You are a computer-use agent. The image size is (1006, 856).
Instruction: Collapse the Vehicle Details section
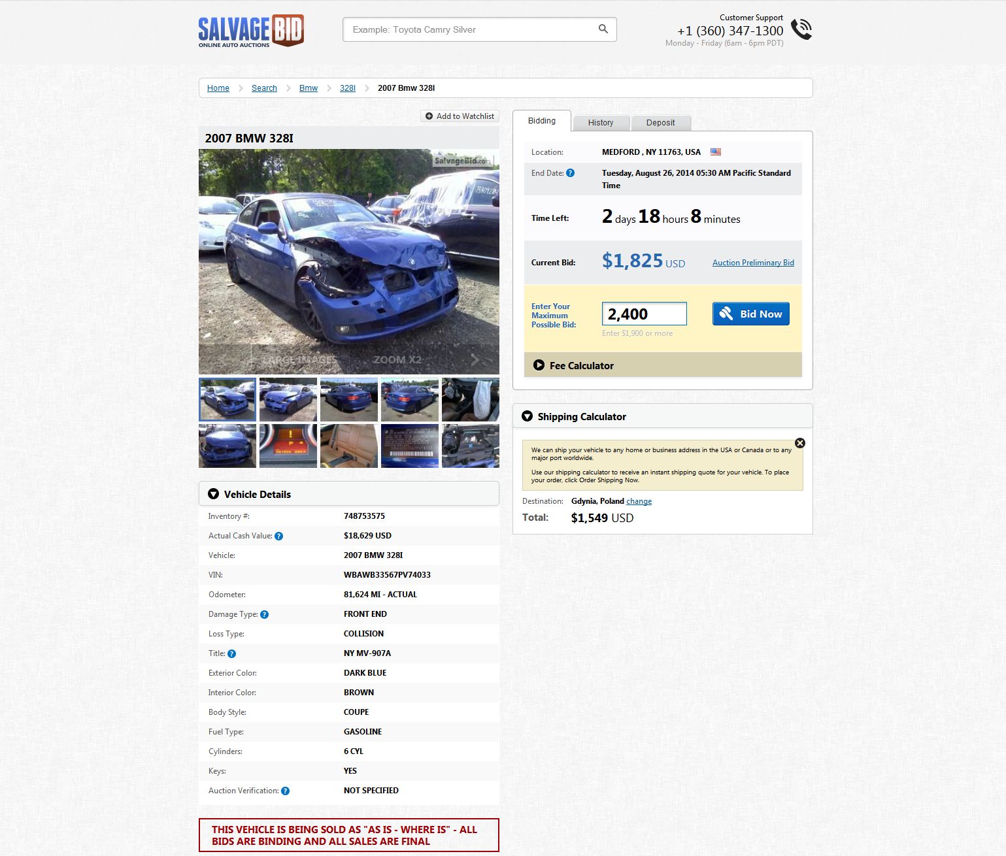pyautogui.click(x=349, y=494)
